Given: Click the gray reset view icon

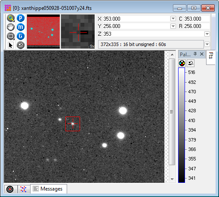Looking at the screenshot, I should tap(21, 45).
